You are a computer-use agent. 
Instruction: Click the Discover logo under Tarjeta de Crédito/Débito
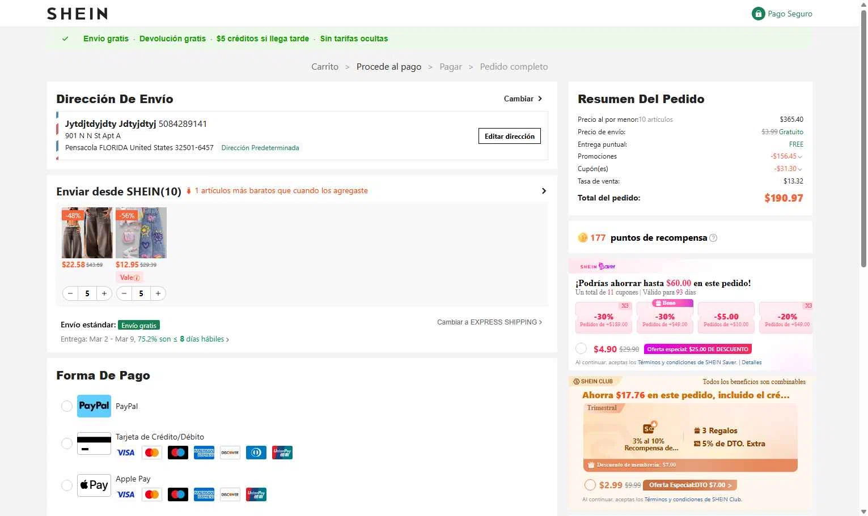230,453
